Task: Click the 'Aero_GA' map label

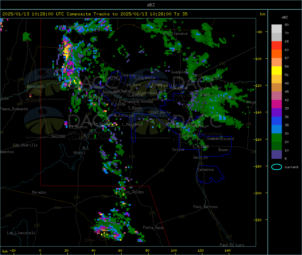Action: pos(200,157)
